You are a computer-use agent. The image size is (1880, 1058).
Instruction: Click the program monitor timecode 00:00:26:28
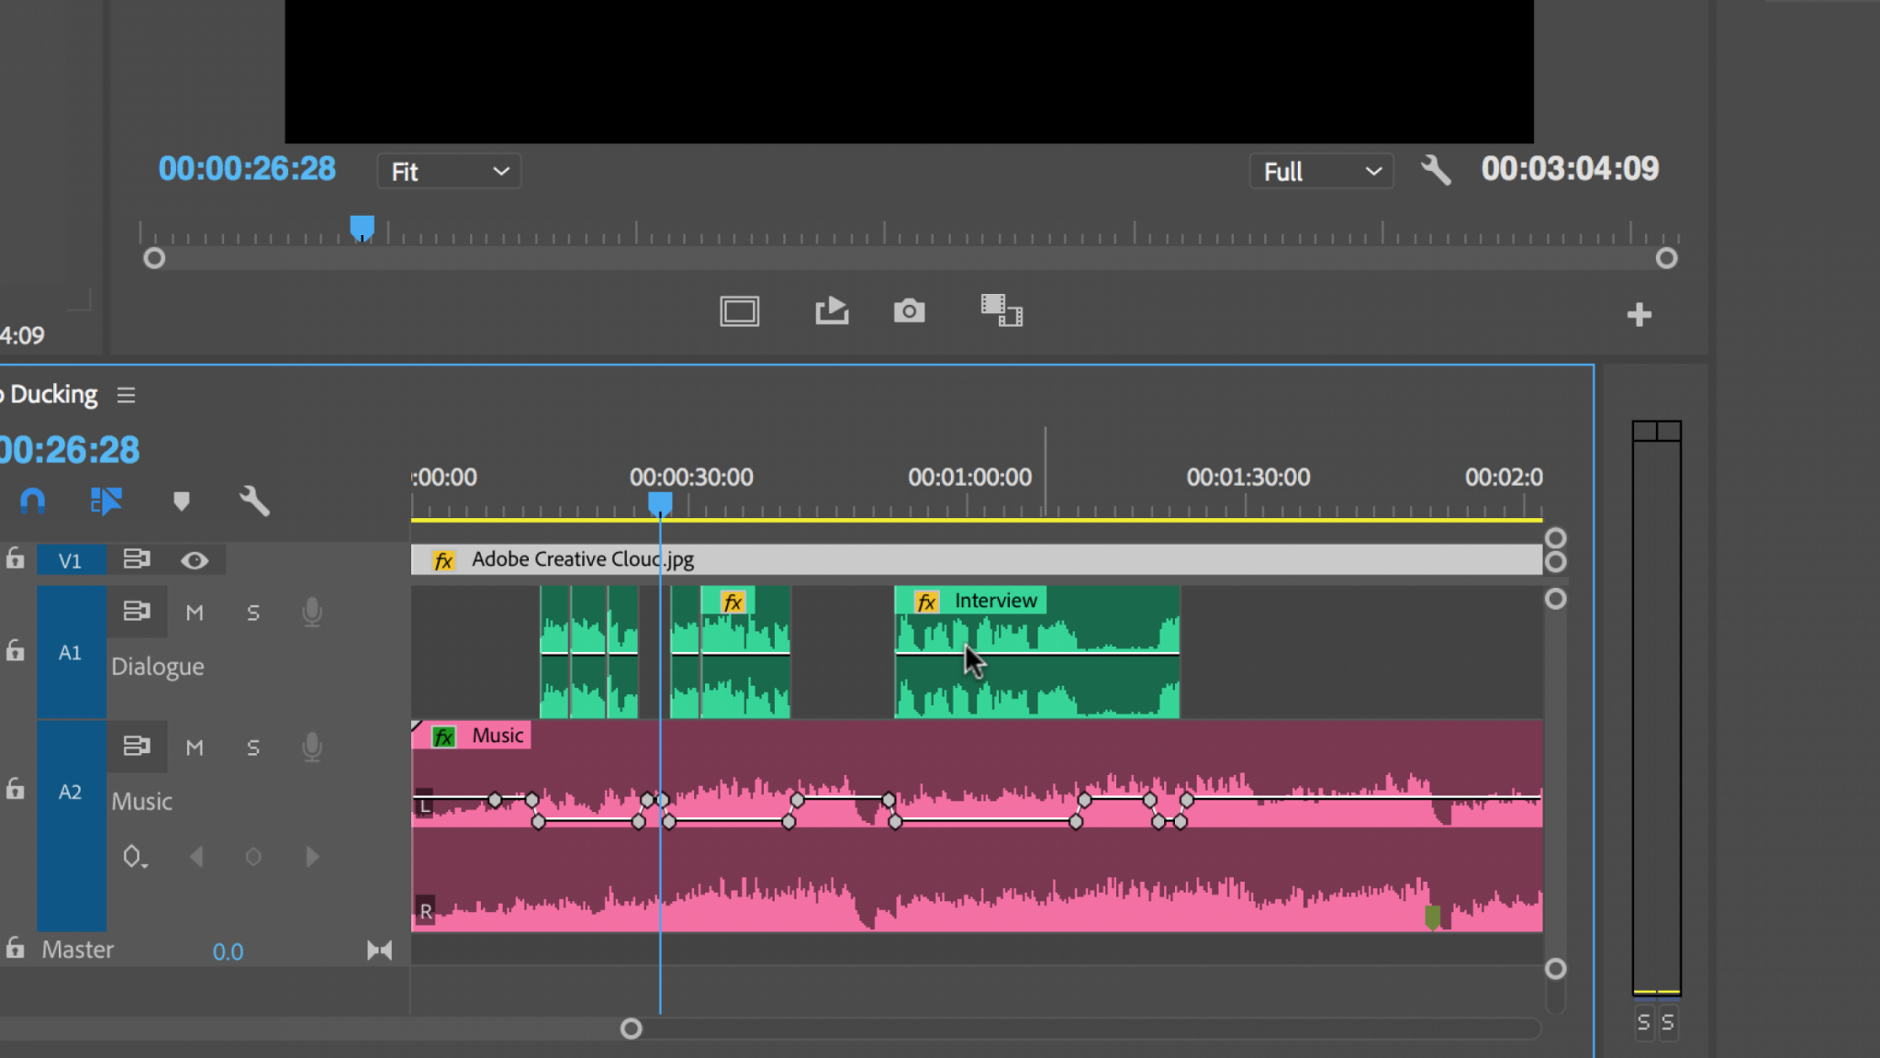(x=247, y=169)
